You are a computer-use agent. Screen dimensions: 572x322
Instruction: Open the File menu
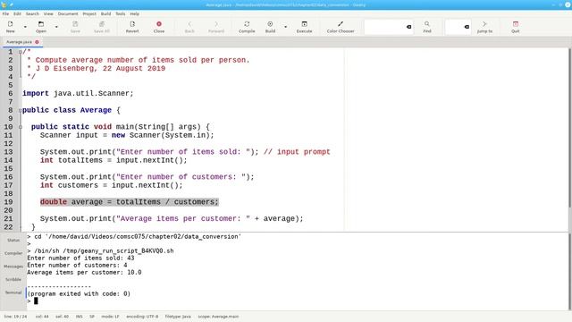5,14
